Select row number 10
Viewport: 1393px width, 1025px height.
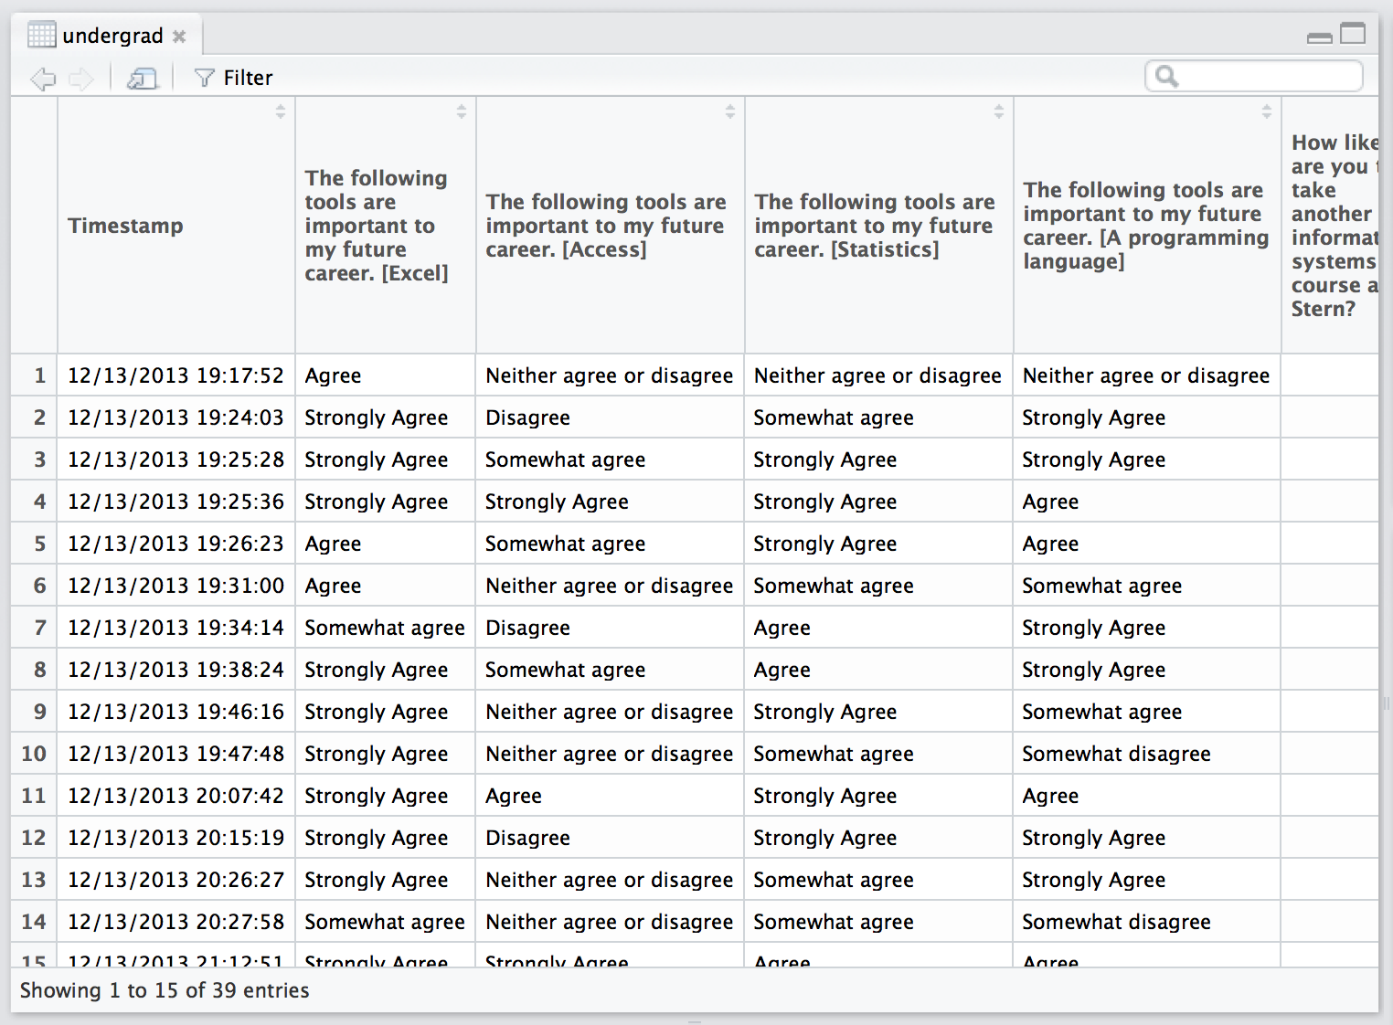coord(34,754)
